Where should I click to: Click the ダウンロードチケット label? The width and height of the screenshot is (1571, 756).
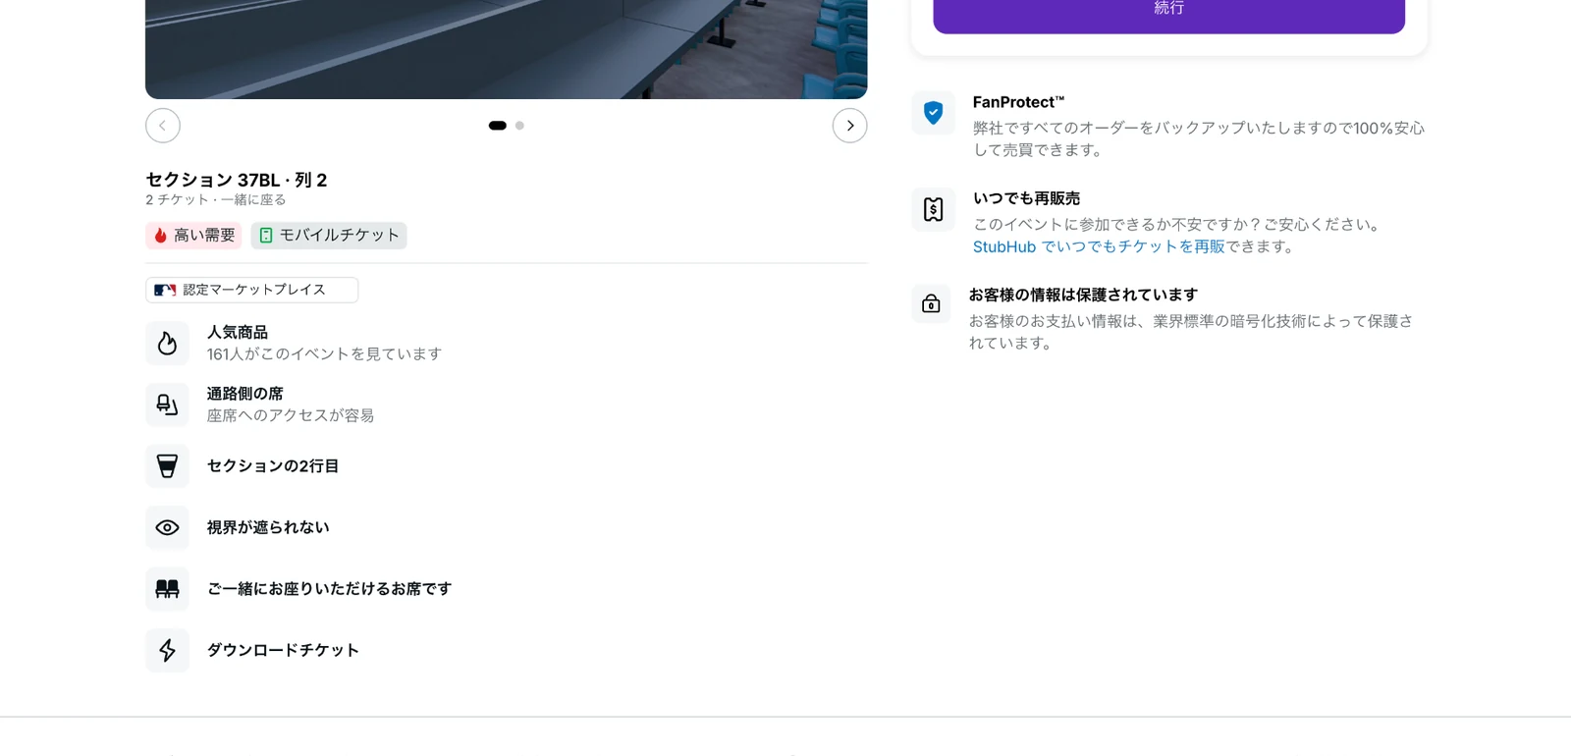[x=283, y=650]
